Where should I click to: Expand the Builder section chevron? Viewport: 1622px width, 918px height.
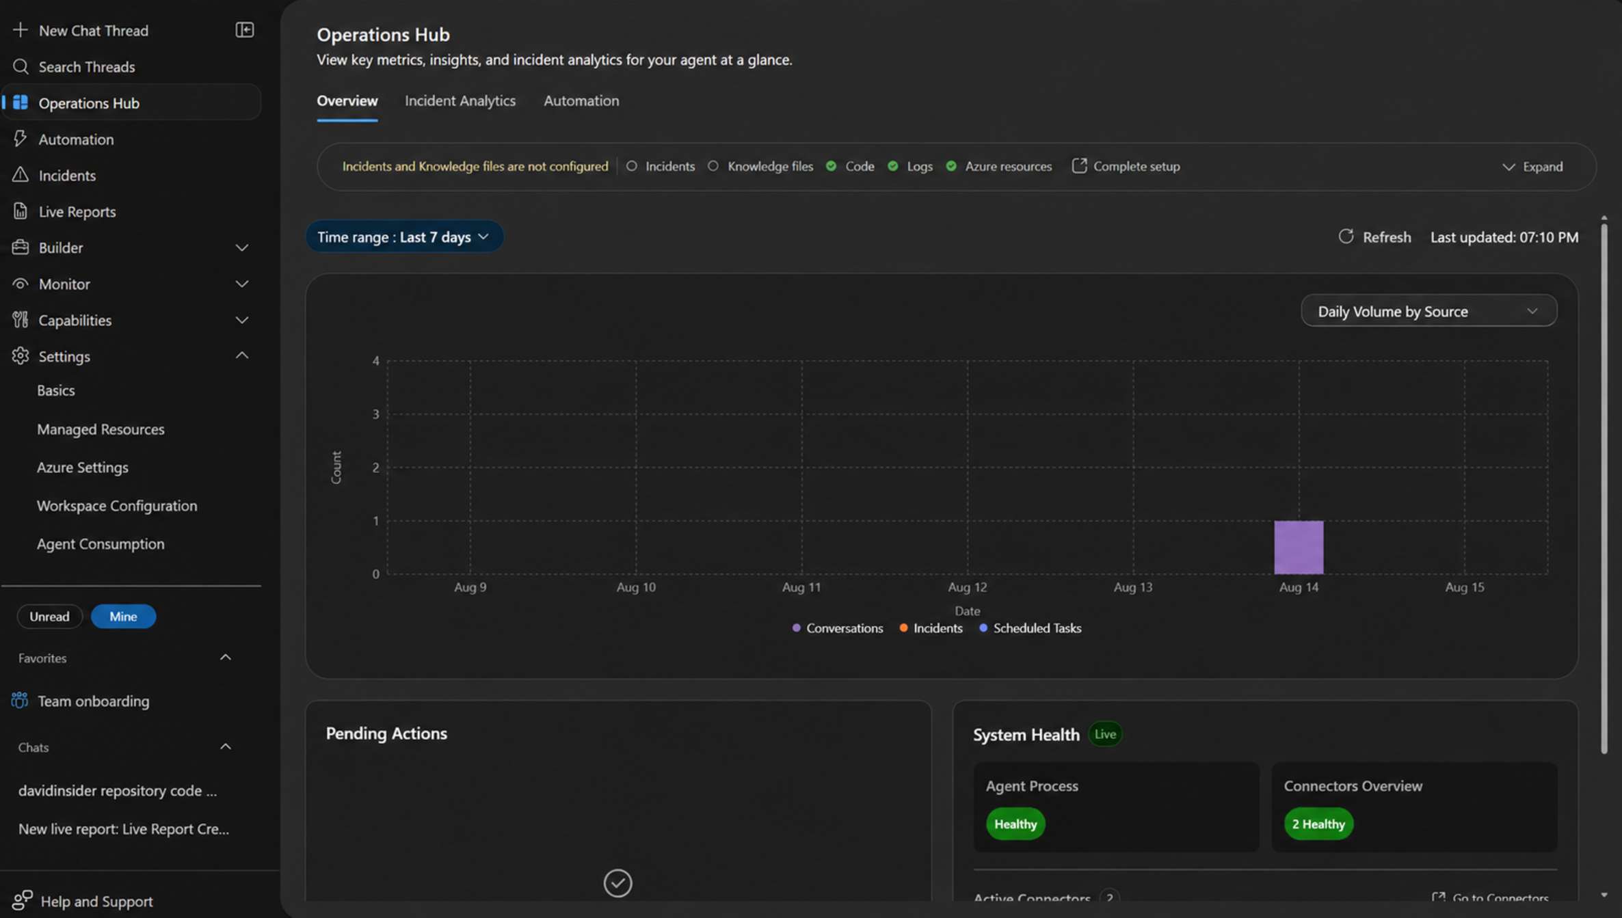pyautogui.click(x=242, y=247)
